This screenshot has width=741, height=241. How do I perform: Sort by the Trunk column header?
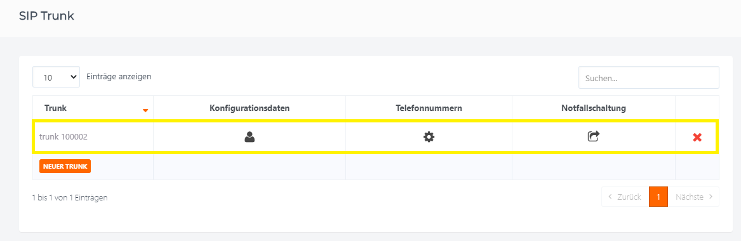(55, 108)
